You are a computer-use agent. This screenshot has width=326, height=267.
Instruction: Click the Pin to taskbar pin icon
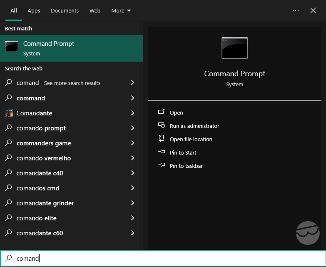162,165
